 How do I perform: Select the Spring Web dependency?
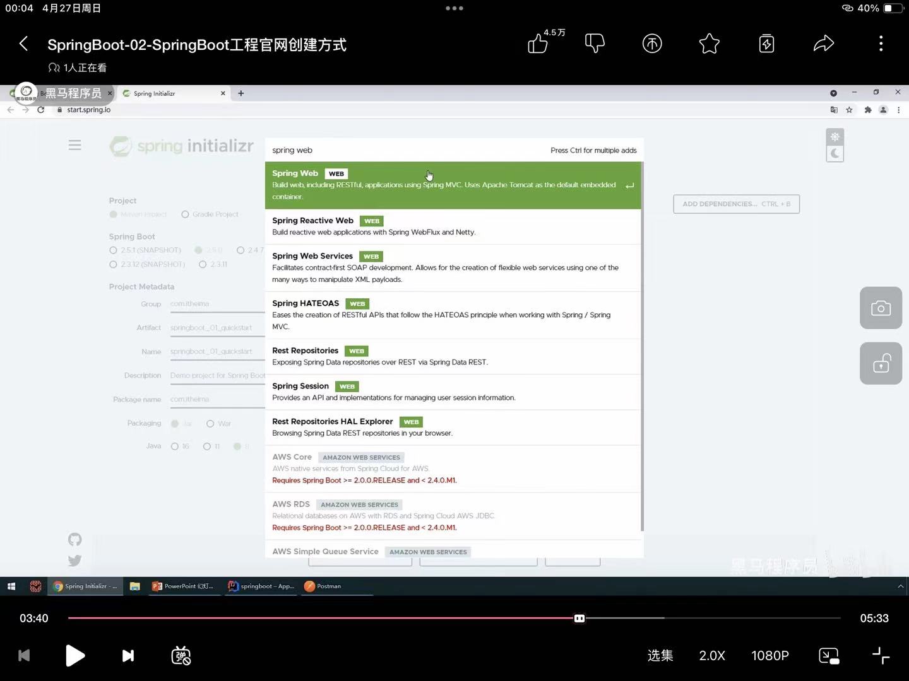(x=453, y=185)
